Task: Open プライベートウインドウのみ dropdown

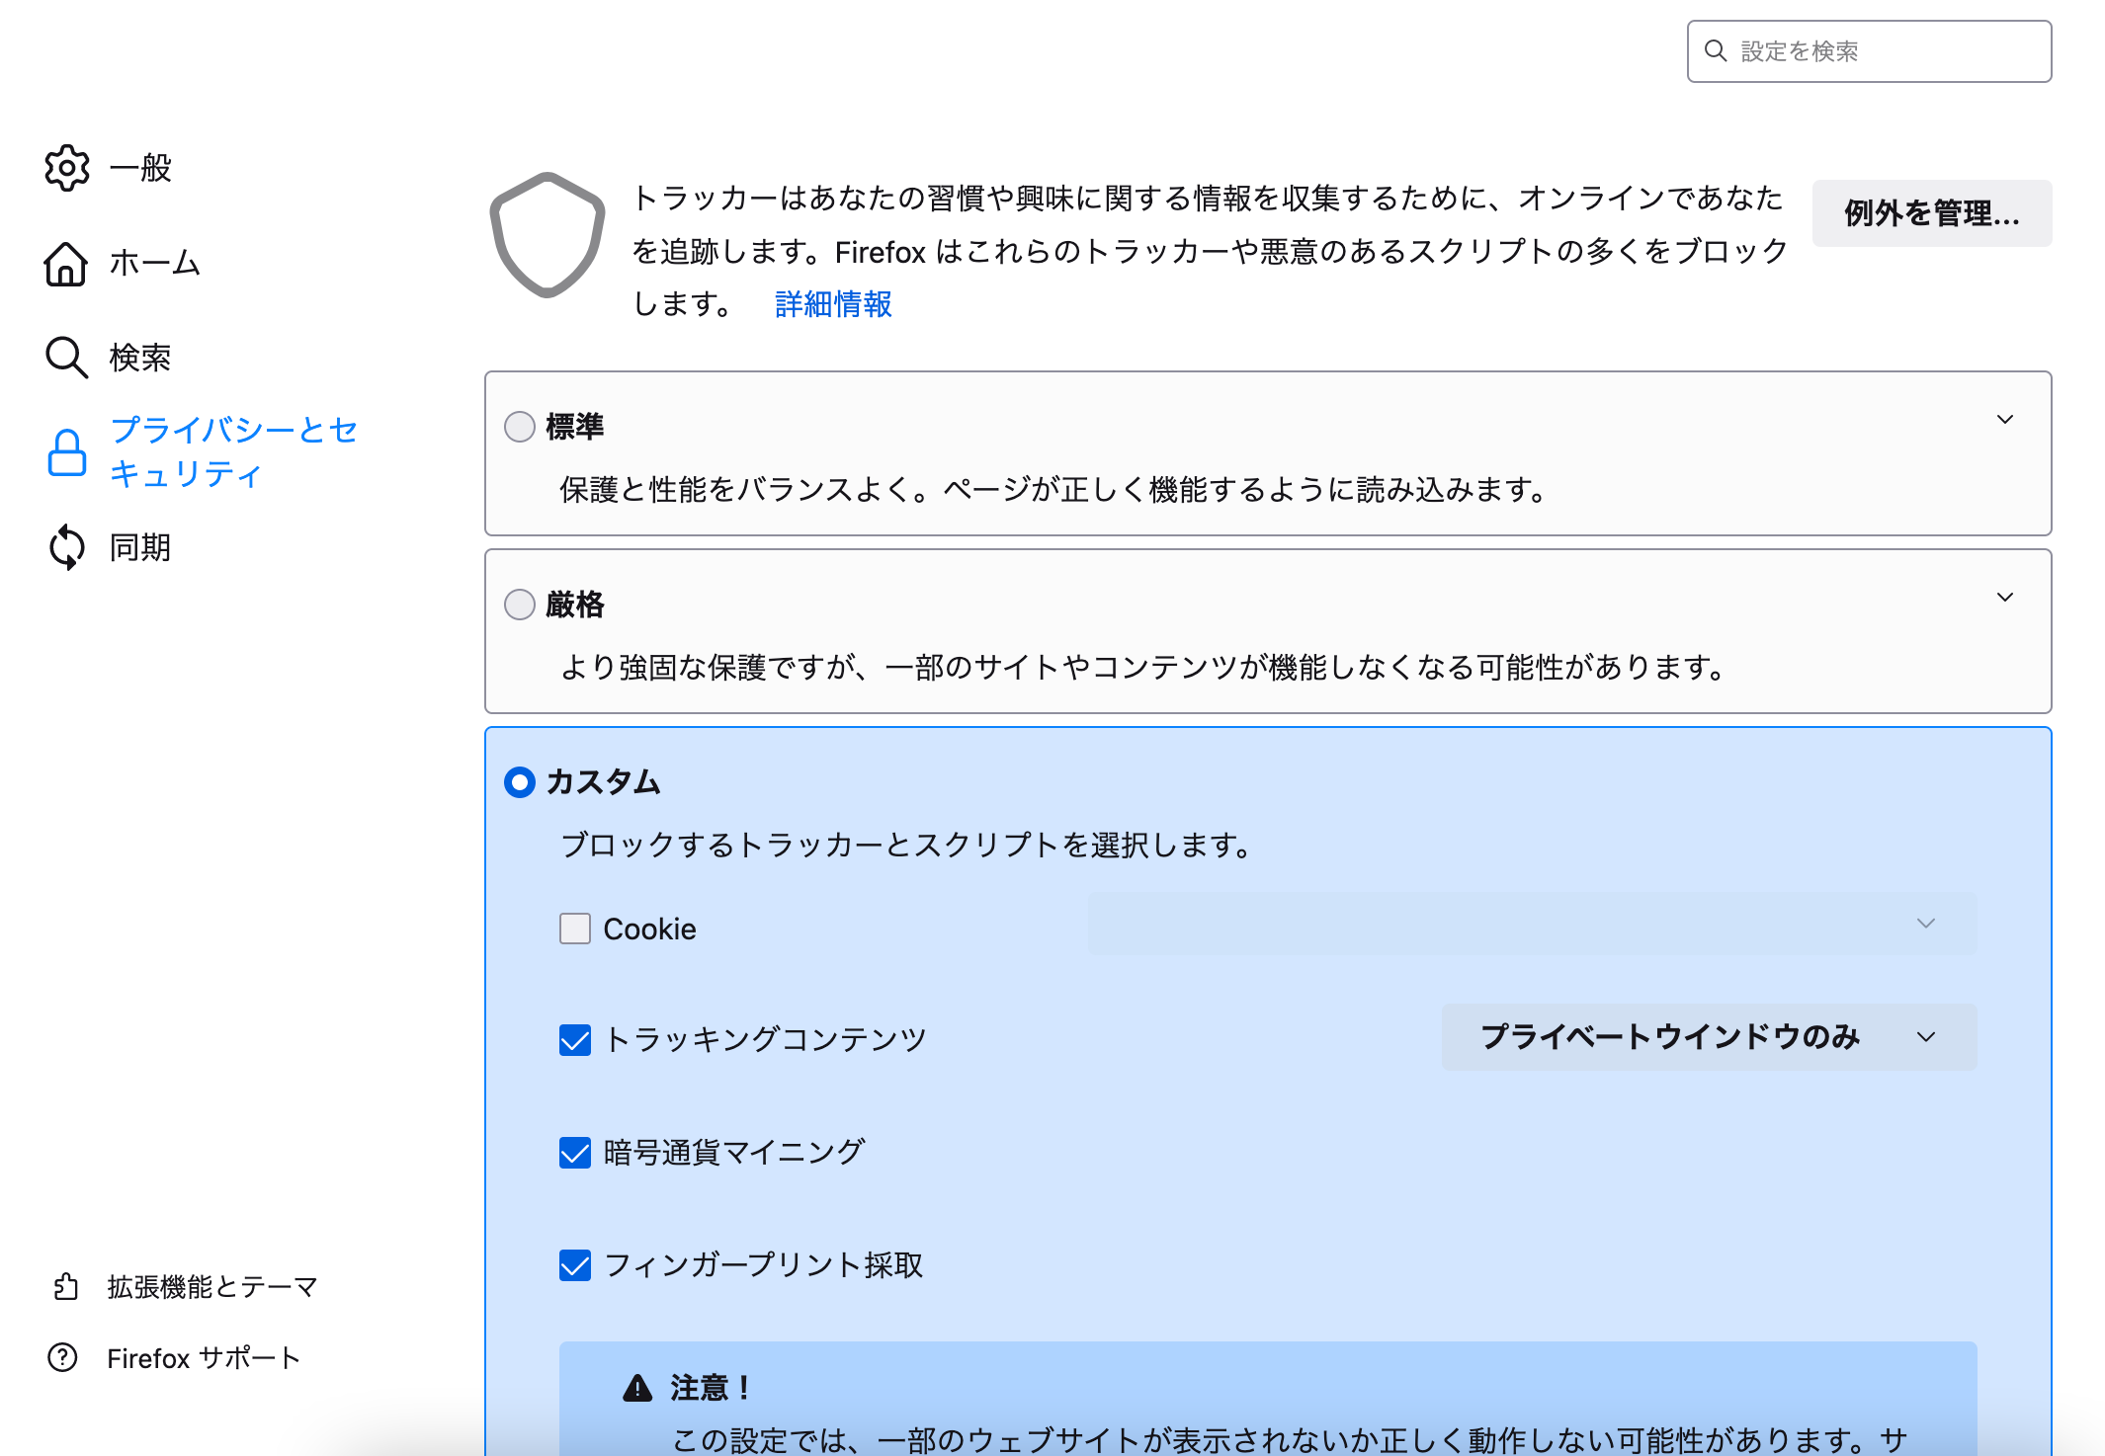Action: pos(1709,1037)
